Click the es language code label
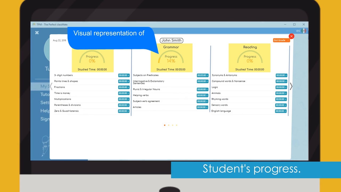Viewport: 341px width, 192px height. click(x=298, y=31)
